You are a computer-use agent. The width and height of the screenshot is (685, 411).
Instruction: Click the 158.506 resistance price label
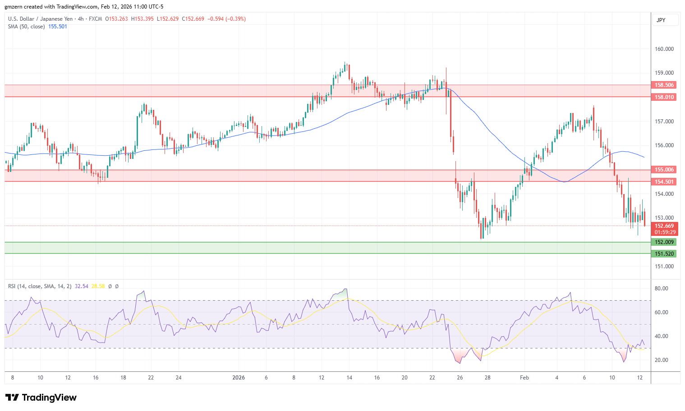point(664,85)
